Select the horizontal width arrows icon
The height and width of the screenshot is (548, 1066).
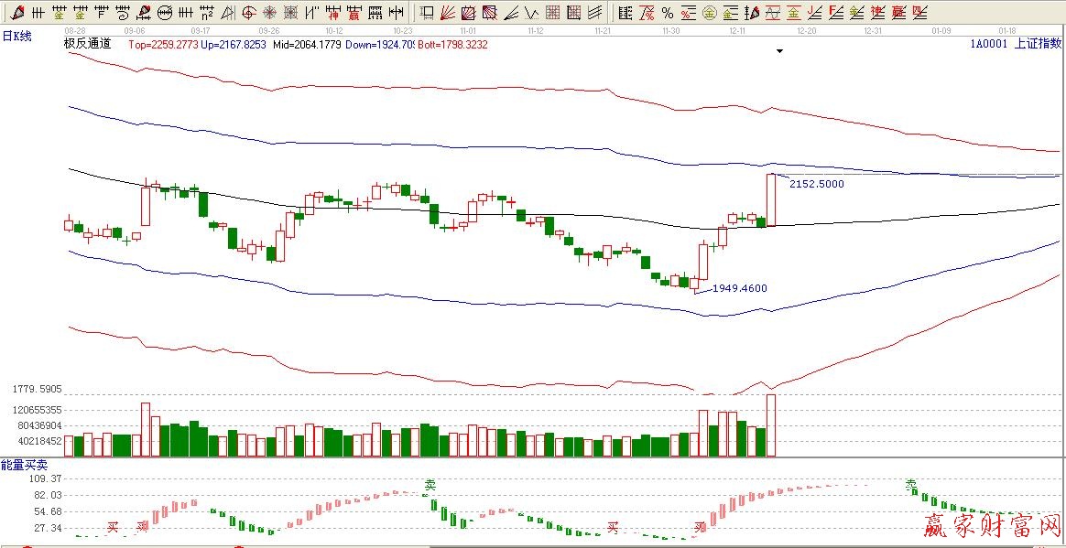397,13
